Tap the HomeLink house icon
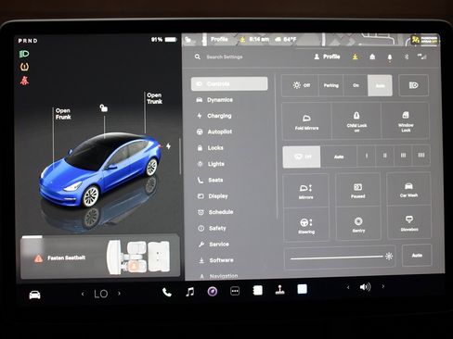The image size is (453, 339). point(372,56)
